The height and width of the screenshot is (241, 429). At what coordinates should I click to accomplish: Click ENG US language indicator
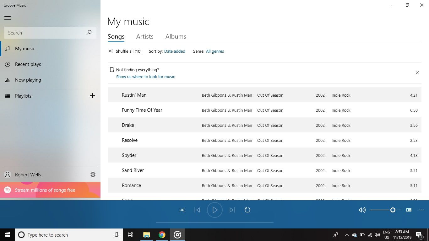[386, 235]
